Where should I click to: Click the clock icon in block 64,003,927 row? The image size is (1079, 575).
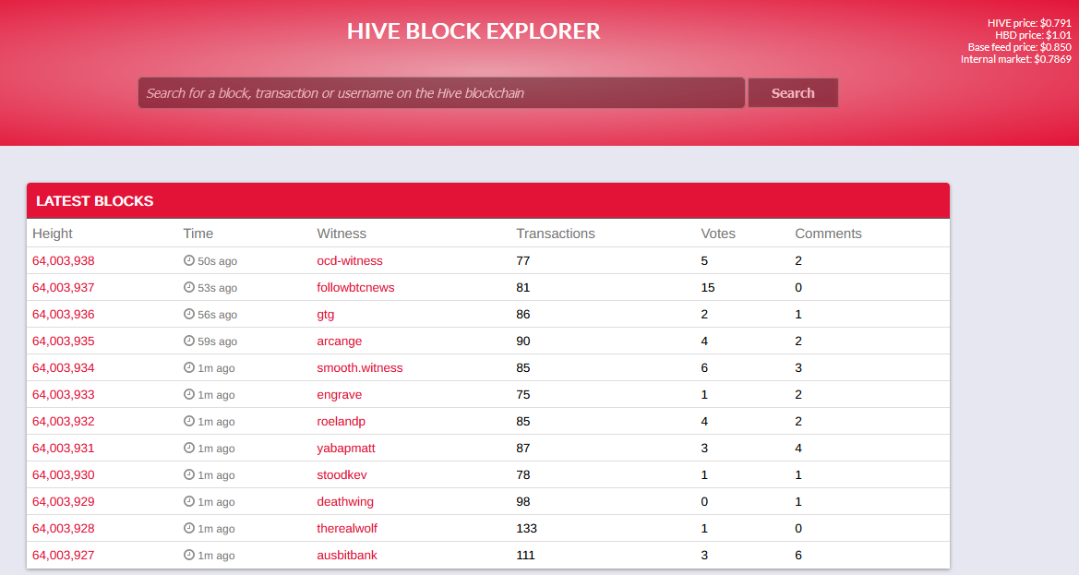pyautogui.click(x=189, y=556)
